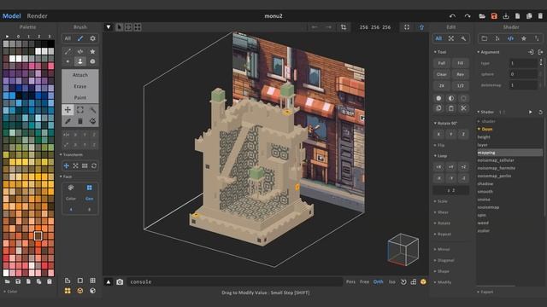Viewport: 547px width, 307px height.
Task: Toggle Face Color option
Action: (71, 199)
